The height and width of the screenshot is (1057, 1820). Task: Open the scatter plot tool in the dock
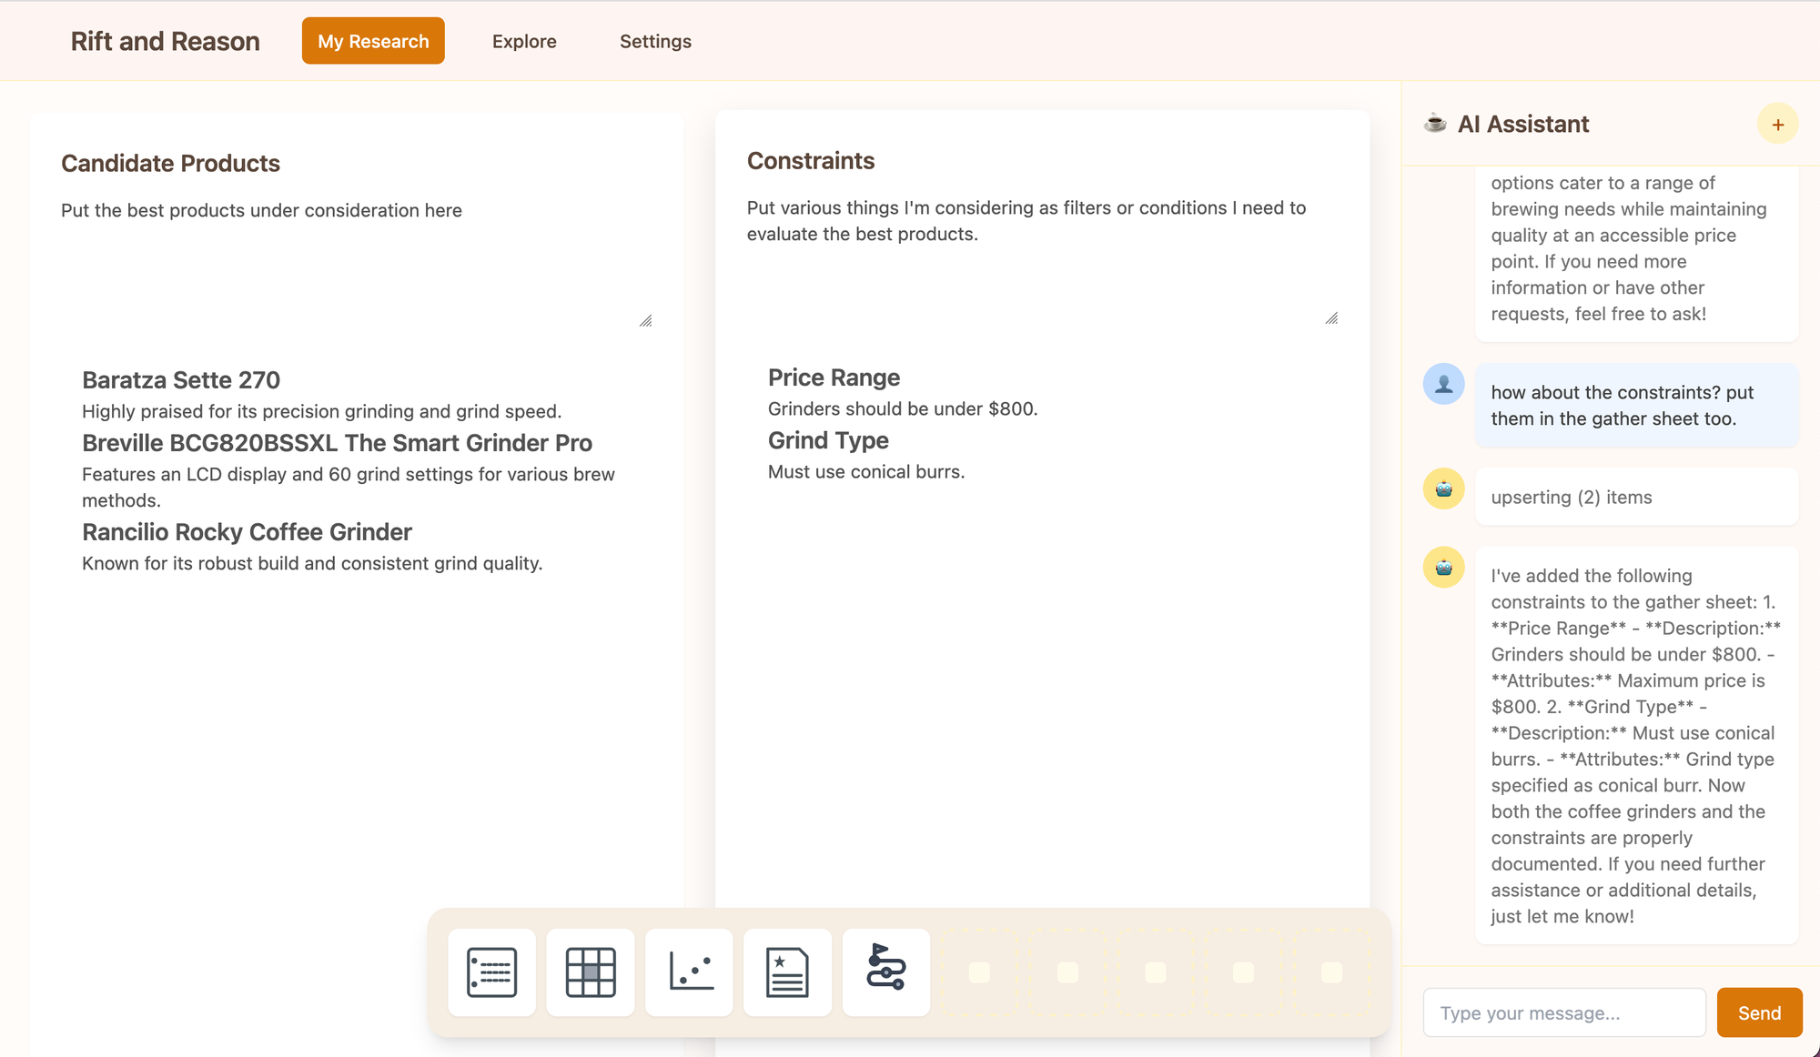click(689, 972)
